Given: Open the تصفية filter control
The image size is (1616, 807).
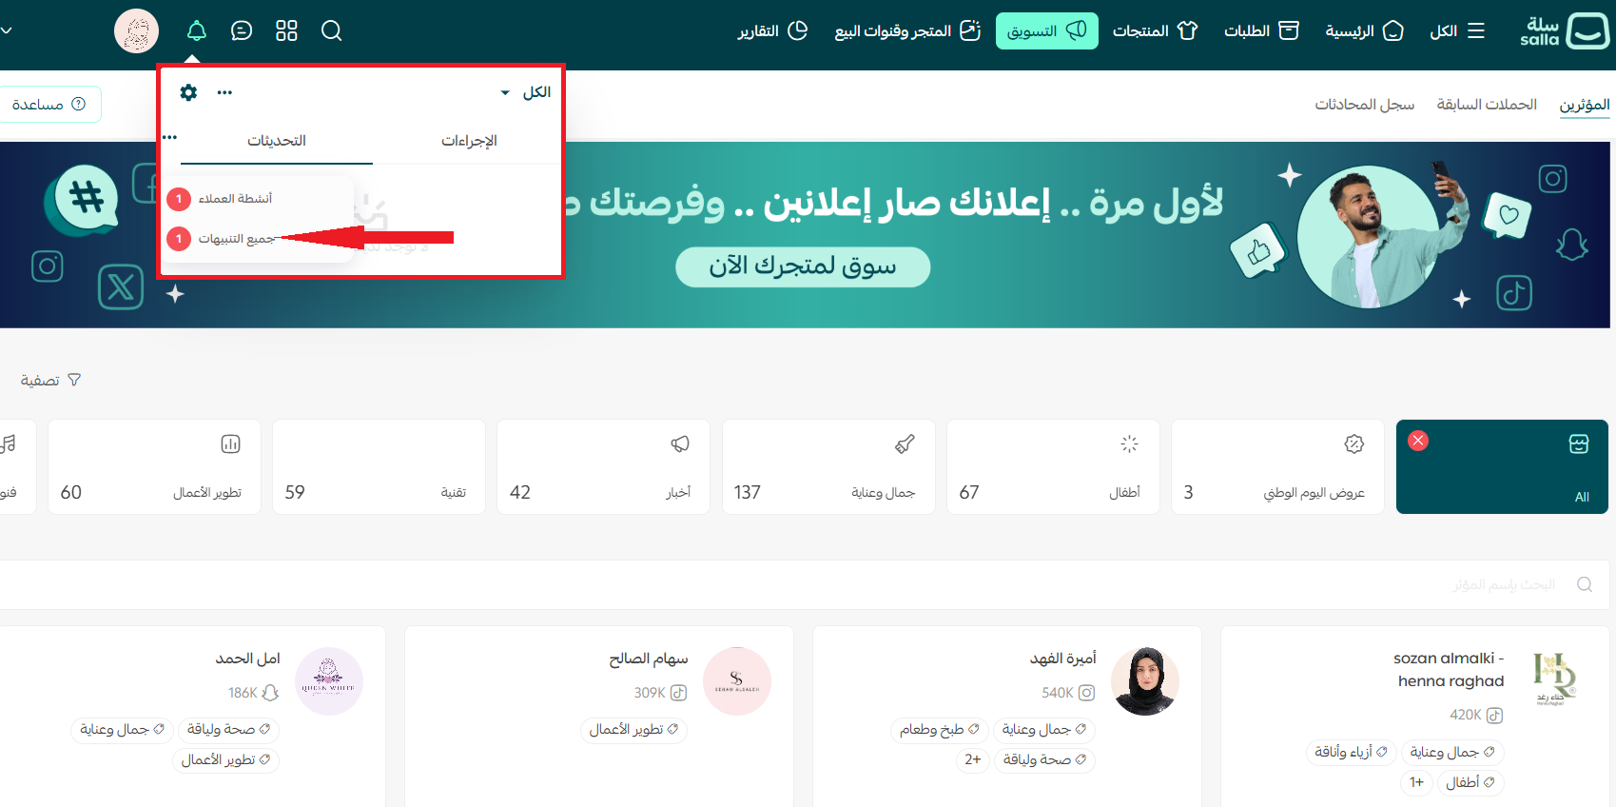Looking at the screenshot, I should (x=50, y=381).
